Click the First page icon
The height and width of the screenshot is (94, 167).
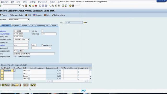50,6
